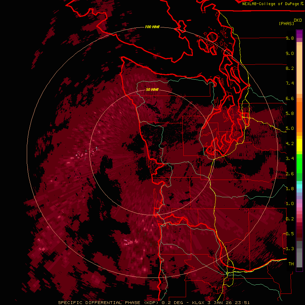305x305 pixels.
Task: Click the 9.8 value on color scale
Action: [290, 38]
